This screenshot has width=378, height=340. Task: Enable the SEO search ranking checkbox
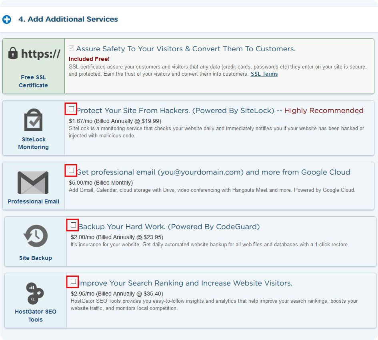tap(73, 282)
